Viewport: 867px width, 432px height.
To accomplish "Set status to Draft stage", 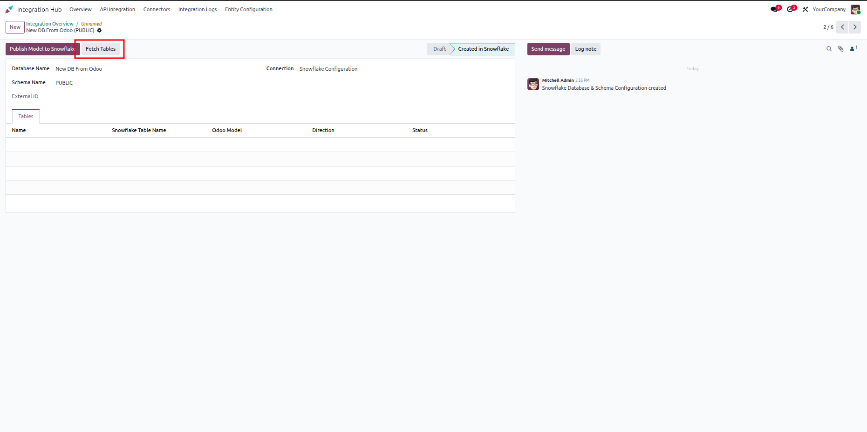I will click(439, 49).
